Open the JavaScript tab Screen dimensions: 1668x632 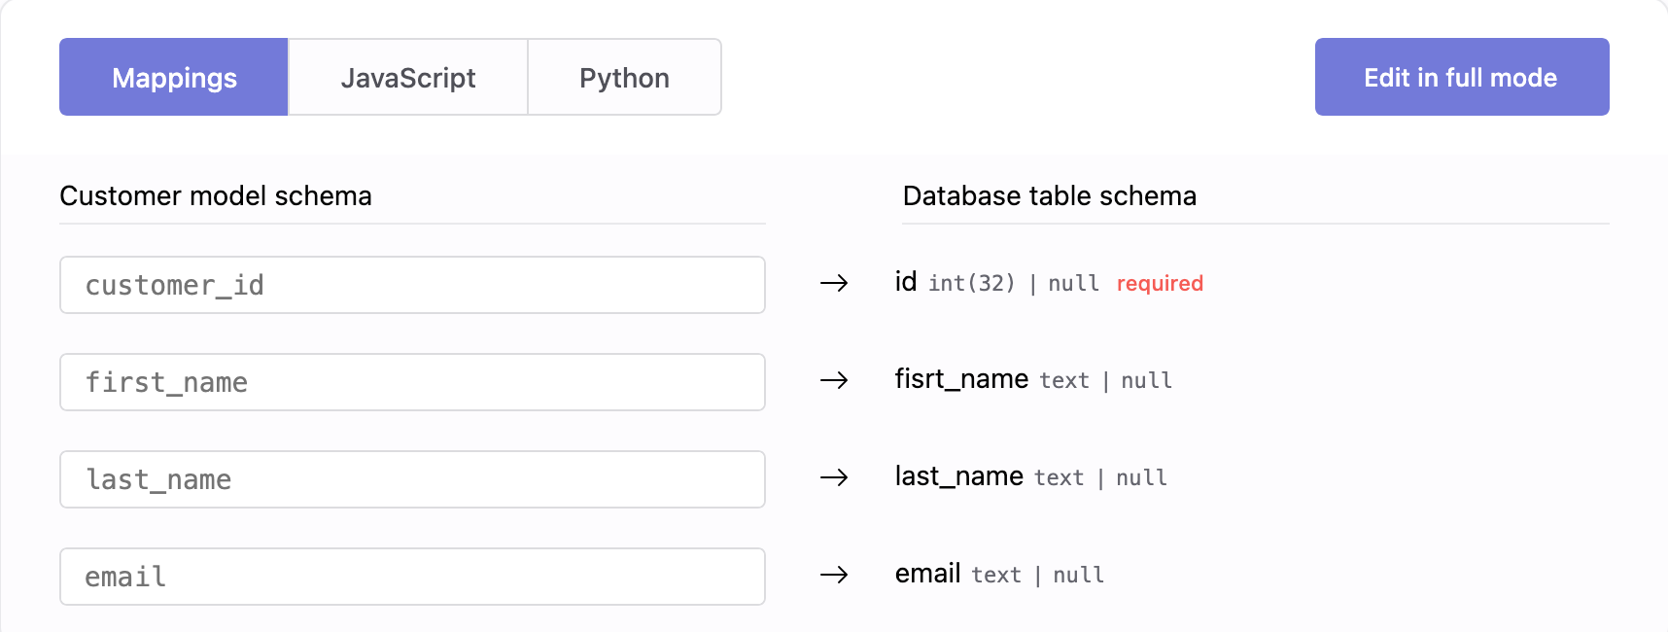(408, 78)
